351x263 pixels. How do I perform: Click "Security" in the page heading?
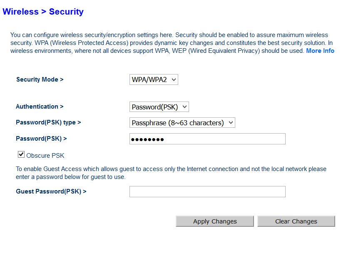(x=66, y=12)
